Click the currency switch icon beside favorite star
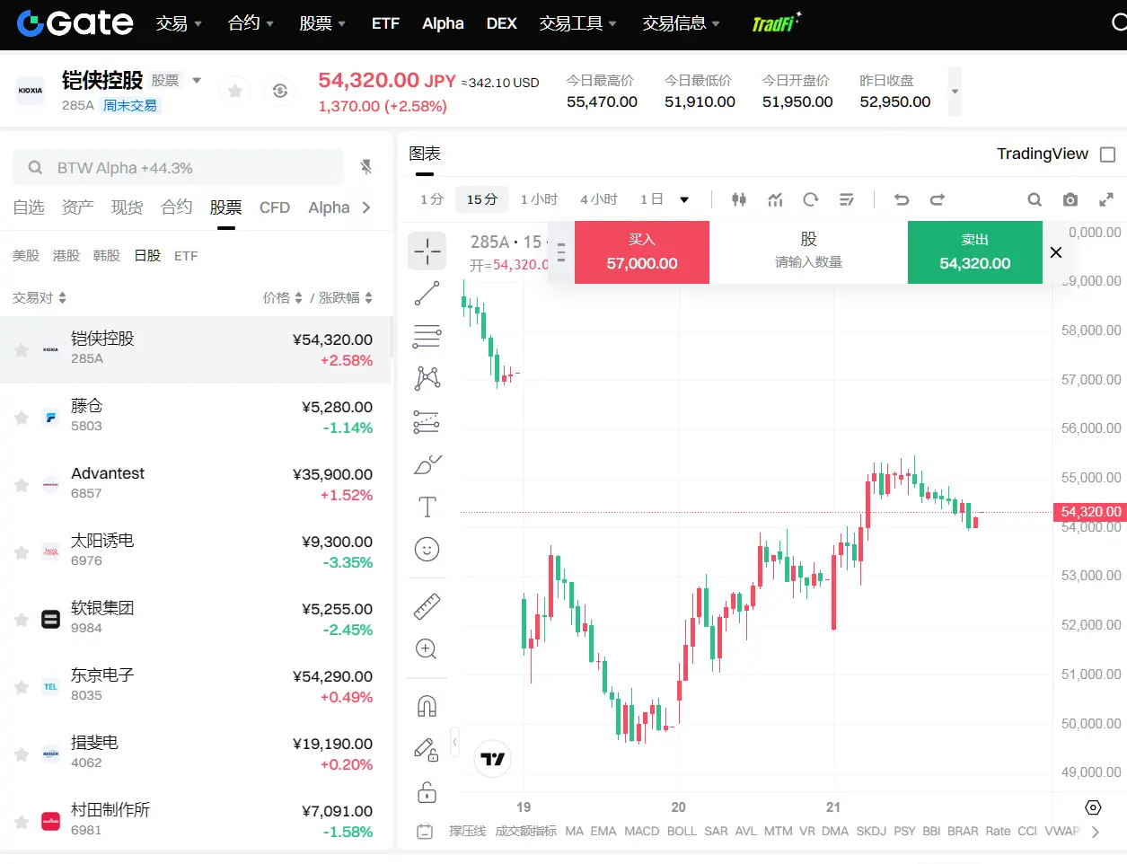This screenshot has width=1127, height=864. (280, 91)
